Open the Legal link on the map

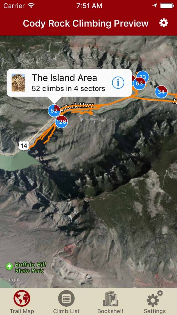tap(13, 280)
